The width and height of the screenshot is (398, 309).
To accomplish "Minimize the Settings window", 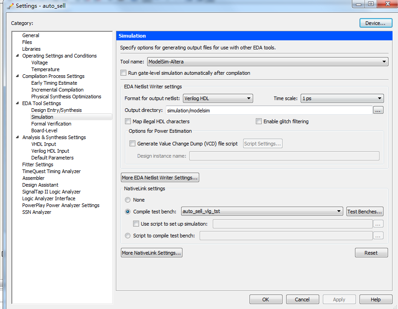I will pos(359,4).
